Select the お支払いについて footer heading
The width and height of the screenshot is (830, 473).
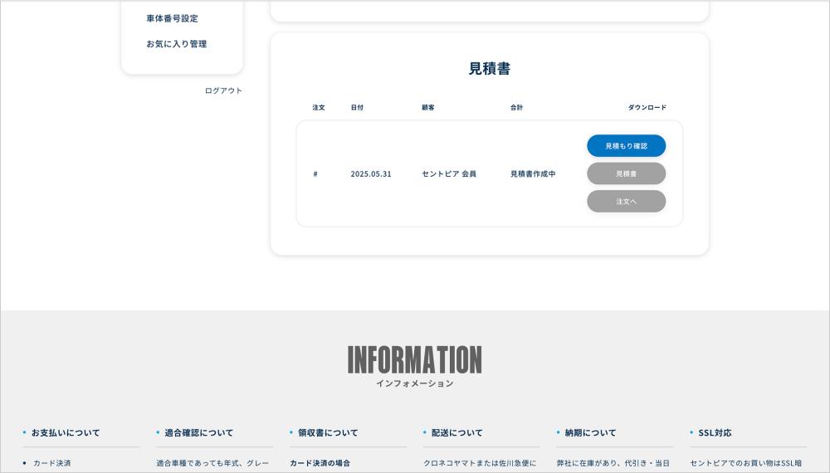(66, 432)
